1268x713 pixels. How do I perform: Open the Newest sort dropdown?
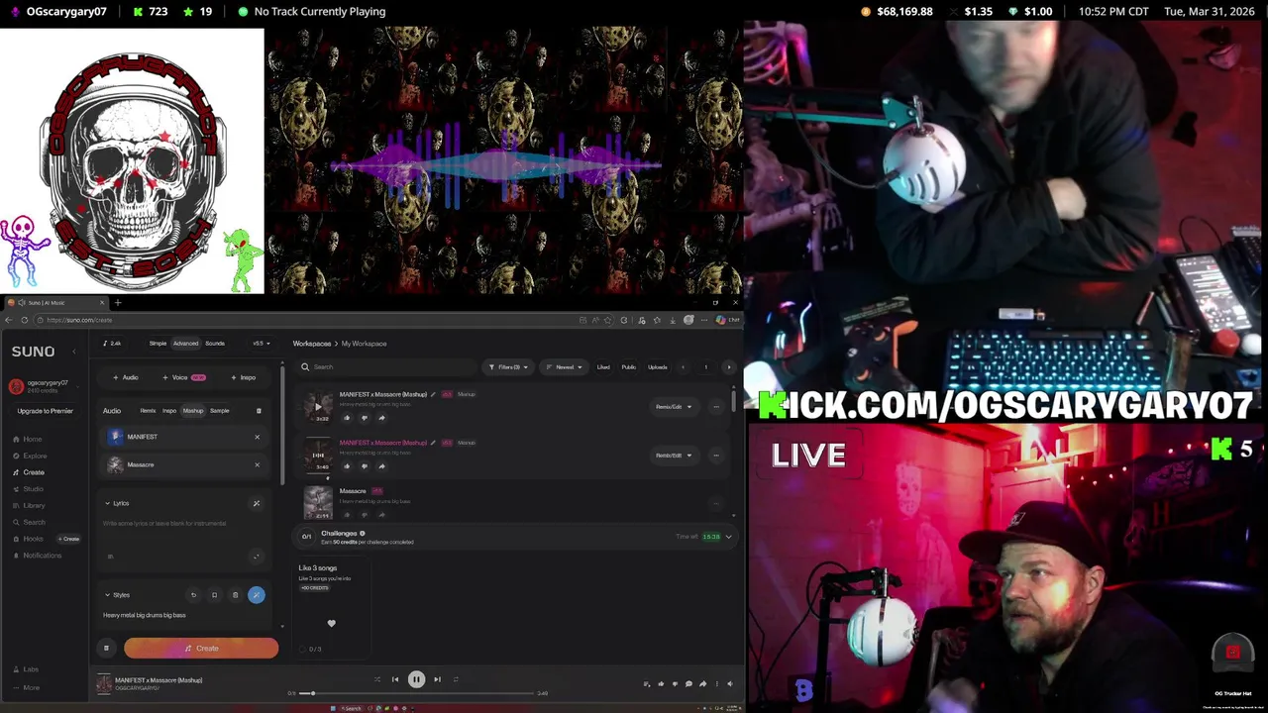tap(567, 367)
